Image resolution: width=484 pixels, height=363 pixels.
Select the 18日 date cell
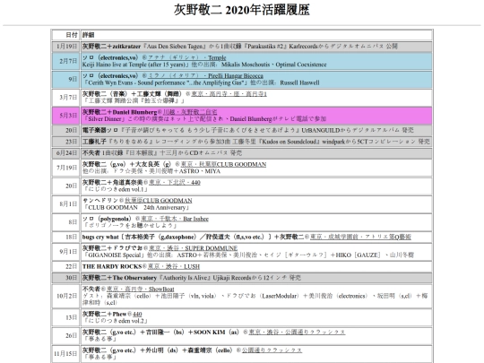pyautogui.click(x=66, y=237)
